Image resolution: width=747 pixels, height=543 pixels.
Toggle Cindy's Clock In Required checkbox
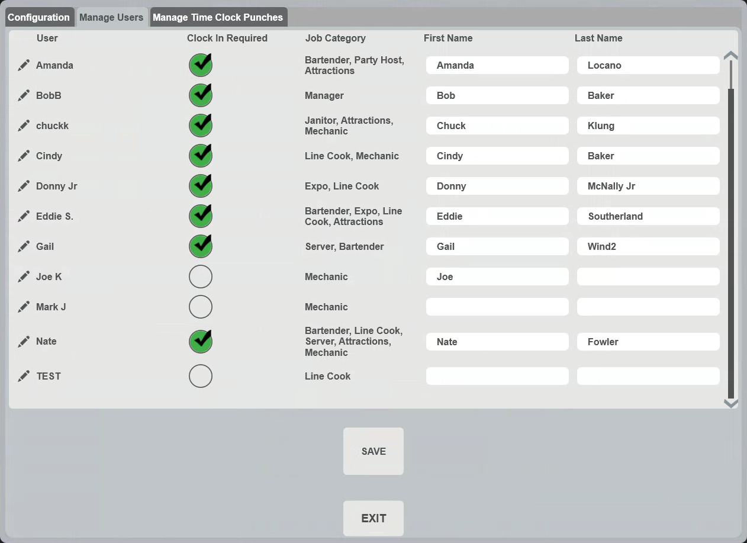[x=201, y=155]
